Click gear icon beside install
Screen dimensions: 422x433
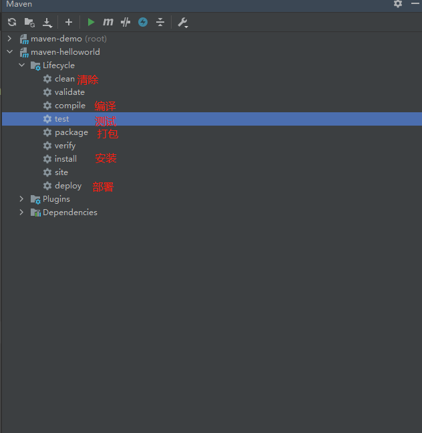[47, 159]
